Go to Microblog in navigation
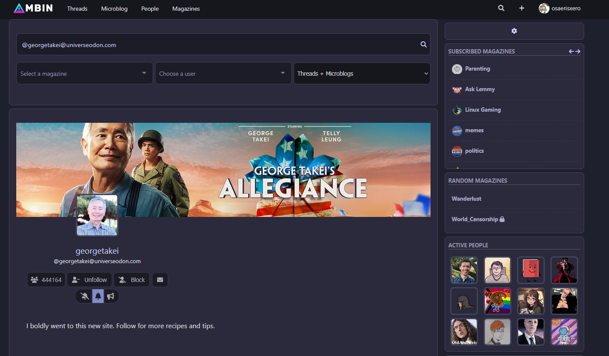The image size is (609, 356). pos(114,9)
